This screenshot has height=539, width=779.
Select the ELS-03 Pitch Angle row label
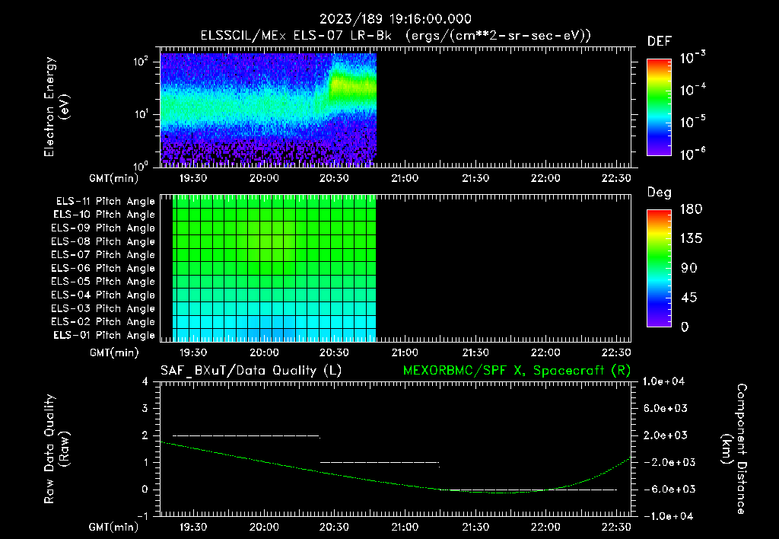(103, 308)
